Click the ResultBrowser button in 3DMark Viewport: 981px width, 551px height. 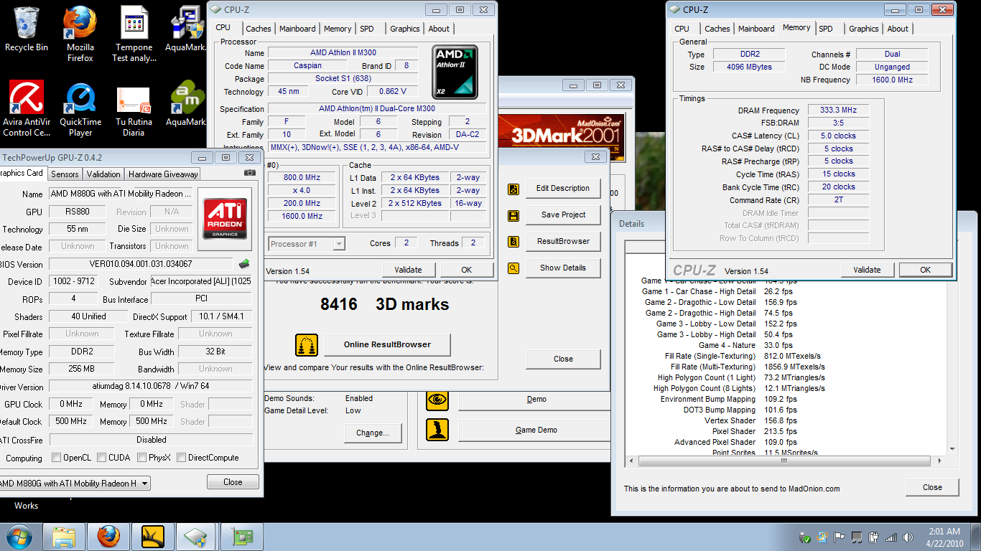point(563,241)
